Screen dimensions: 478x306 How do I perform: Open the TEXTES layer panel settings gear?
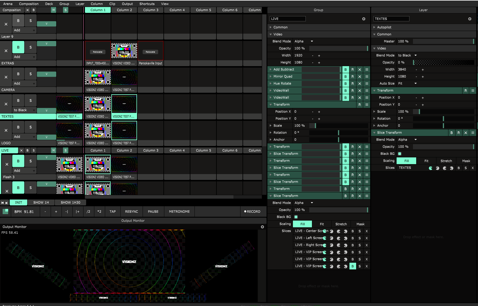click(x=470, y=19)
